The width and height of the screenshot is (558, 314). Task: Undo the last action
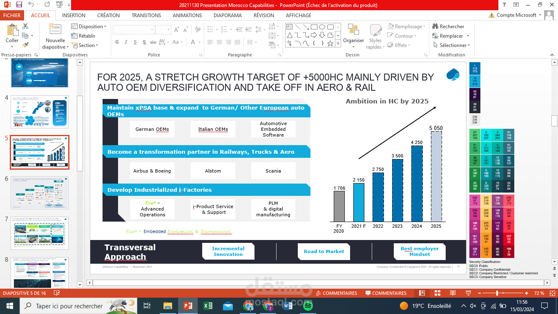pyautogui.click(x=31, y=5)
